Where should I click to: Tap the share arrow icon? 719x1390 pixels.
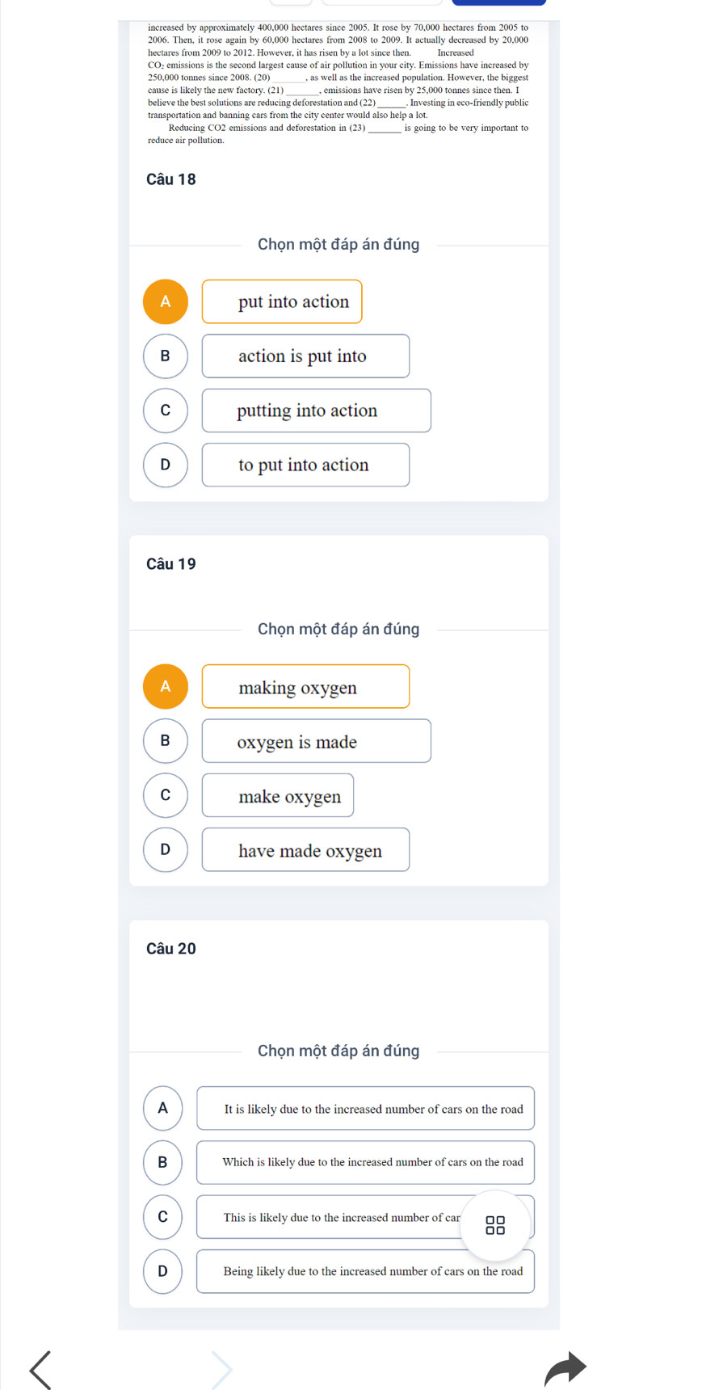tap(566, 1368)
